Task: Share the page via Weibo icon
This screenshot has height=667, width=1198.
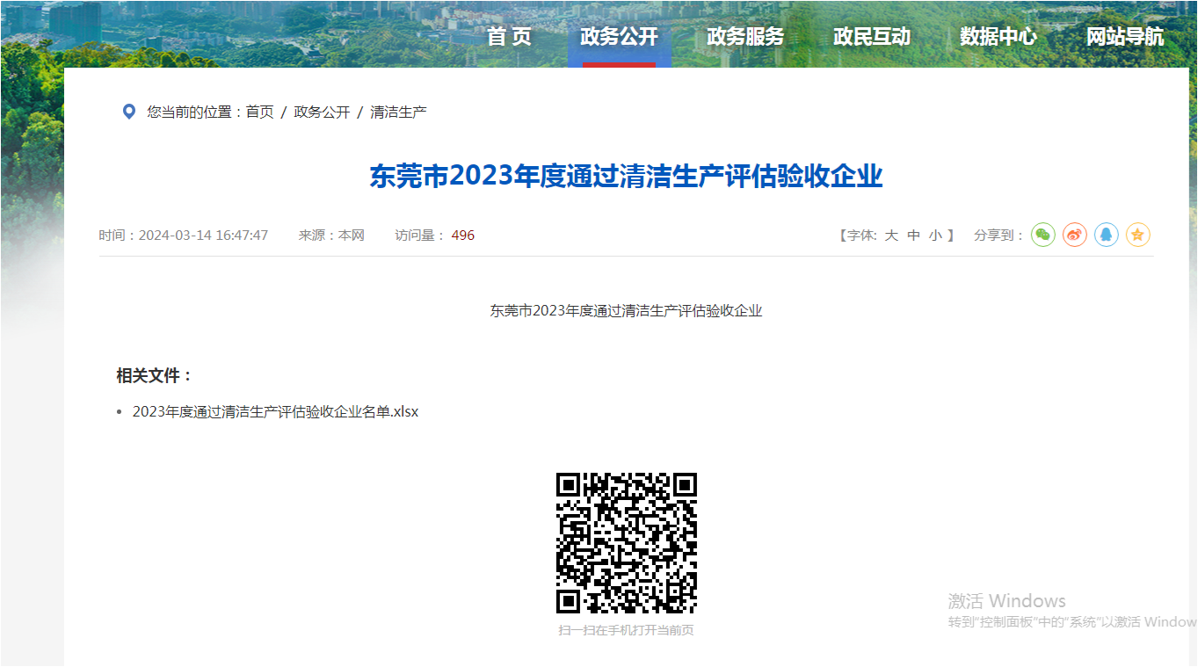Action: [1075, 235]
